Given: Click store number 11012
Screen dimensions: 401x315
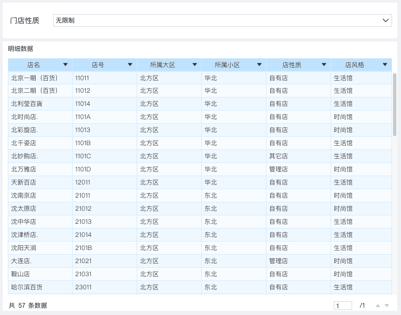Looking at the screenshot, I should point(83,91).
